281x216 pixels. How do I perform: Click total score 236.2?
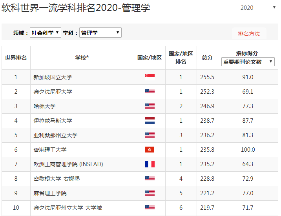[207, 135]
